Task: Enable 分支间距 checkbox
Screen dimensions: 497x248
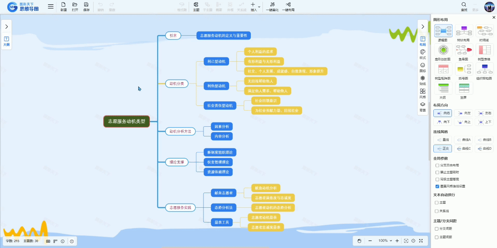Action: point(437,229)
